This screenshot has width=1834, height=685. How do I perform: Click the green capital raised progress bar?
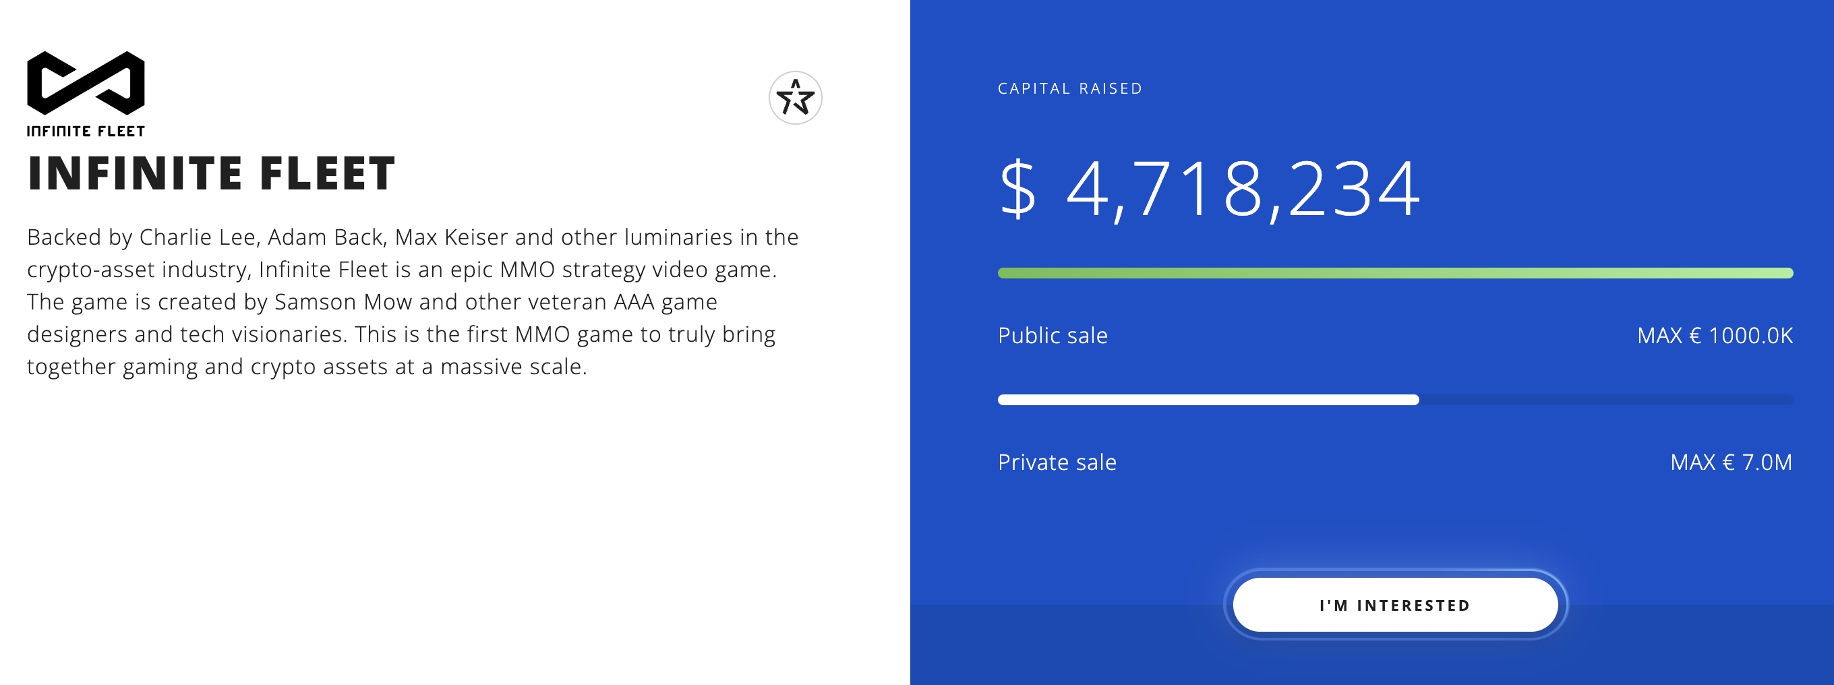(x=1396, y=272)
